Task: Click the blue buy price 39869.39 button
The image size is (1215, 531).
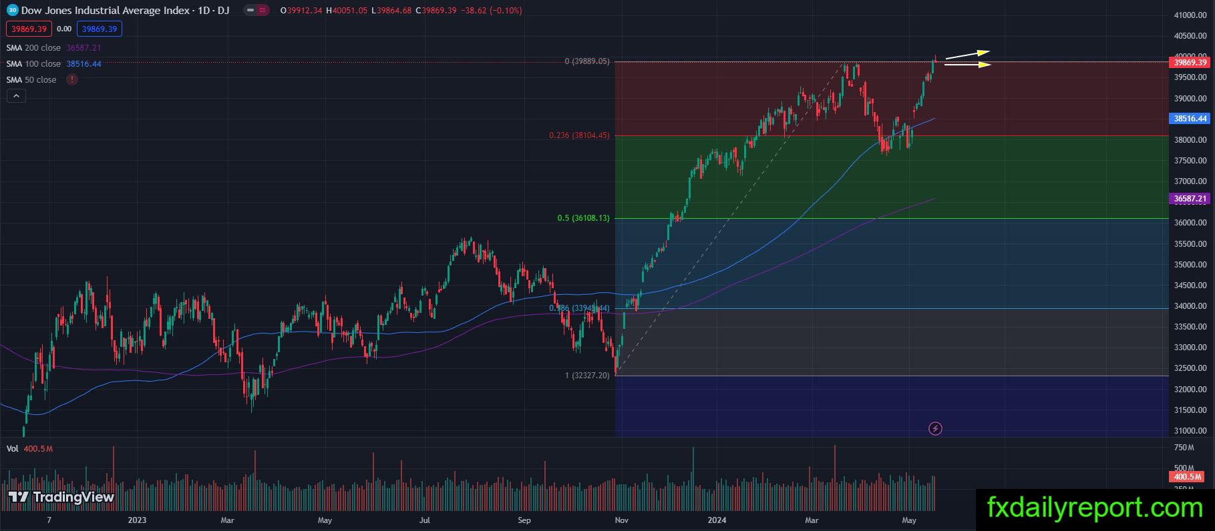Action: pos(99,29)
